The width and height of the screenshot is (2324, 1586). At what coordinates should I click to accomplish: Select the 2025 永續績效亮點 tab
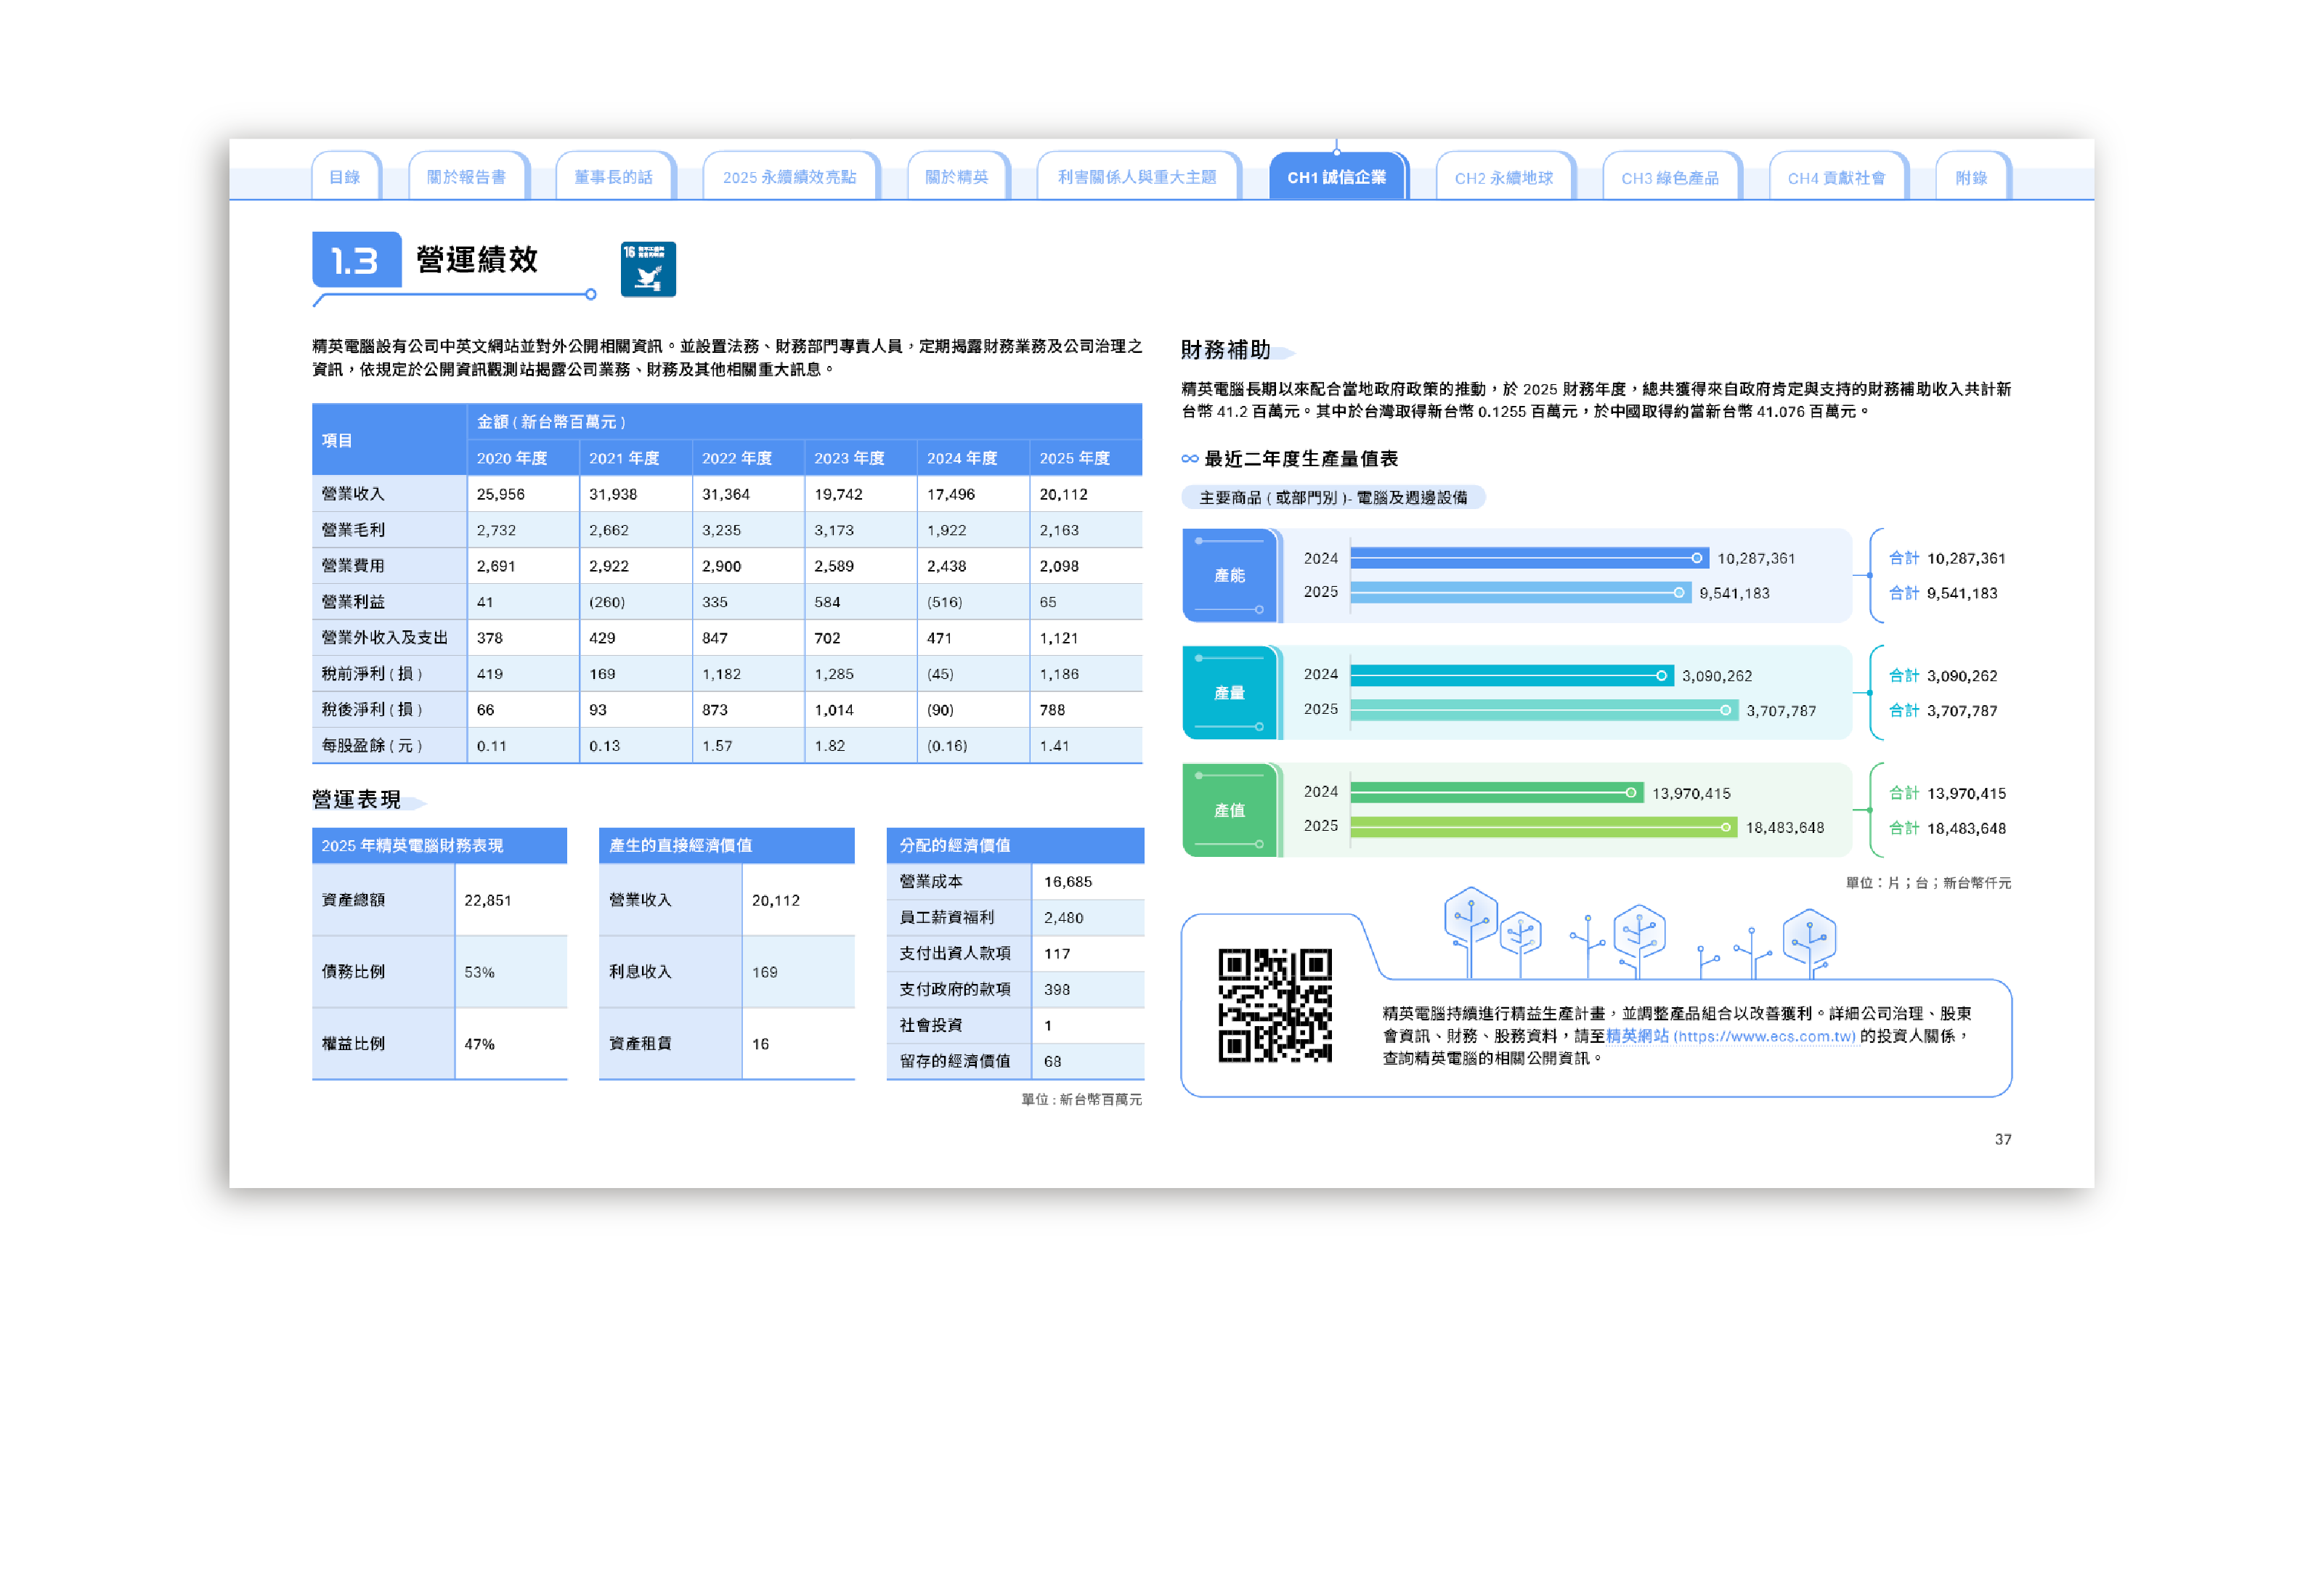pyautogui.click(x=790, y=177)
